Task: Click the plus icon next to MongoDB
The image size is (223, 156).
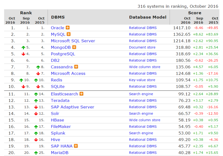Action: pyautogui.click(x=74, y=47)
